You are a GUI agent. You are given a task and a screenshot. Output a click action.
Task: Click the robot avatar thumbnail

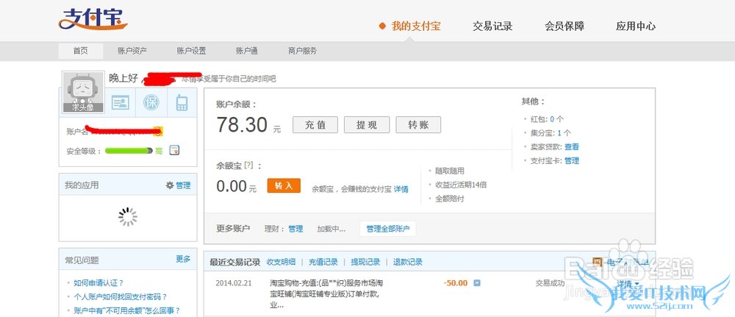point(83,93)
